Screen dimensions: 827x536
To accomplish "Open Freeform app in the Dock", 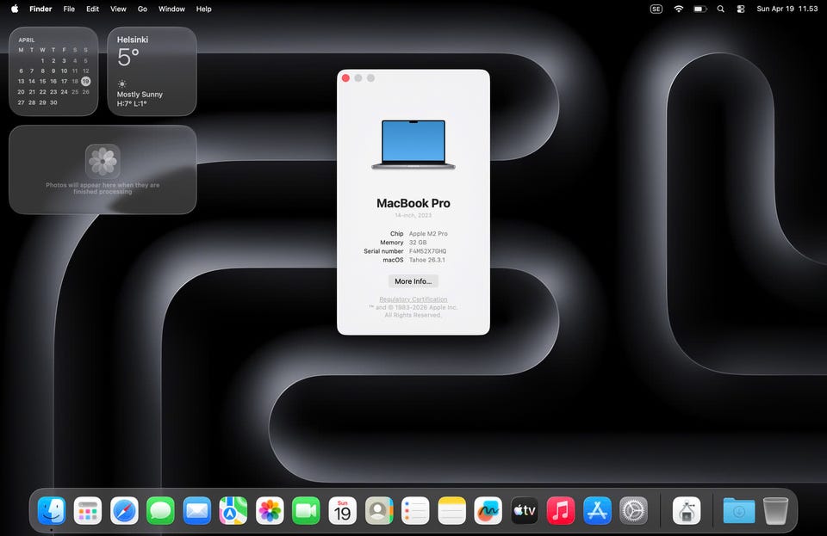I will [488, 510].
